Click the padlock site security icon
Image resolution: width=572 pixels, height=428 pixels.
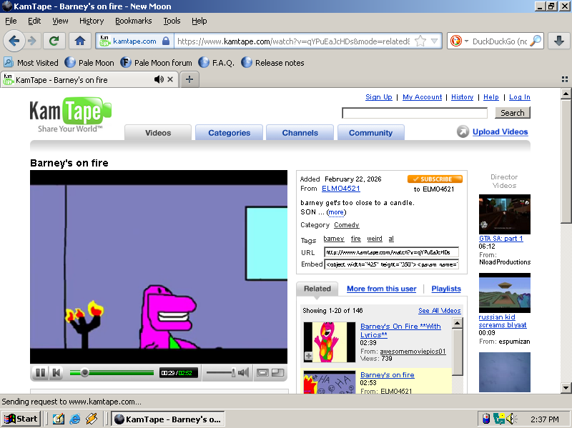tap(166, 41)
